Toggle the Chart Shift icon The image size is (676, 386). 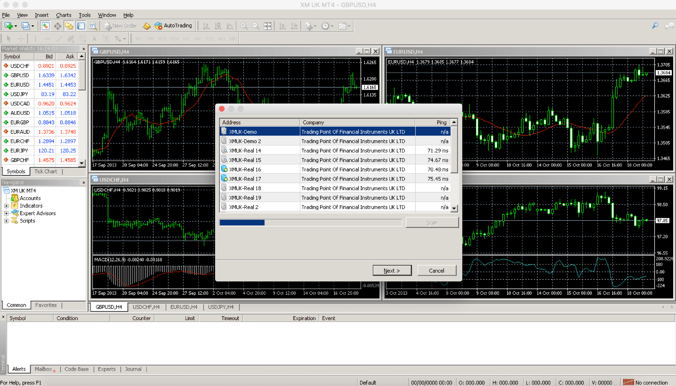tap(294, 26)
